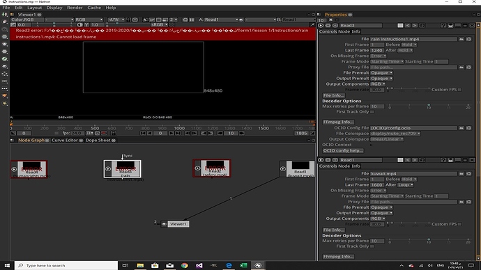
Task: Pause viewer updates with the pause icon
Action: tap(192, 19)
